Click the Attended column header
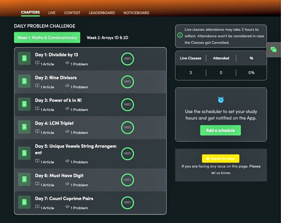 coord(221,58)
